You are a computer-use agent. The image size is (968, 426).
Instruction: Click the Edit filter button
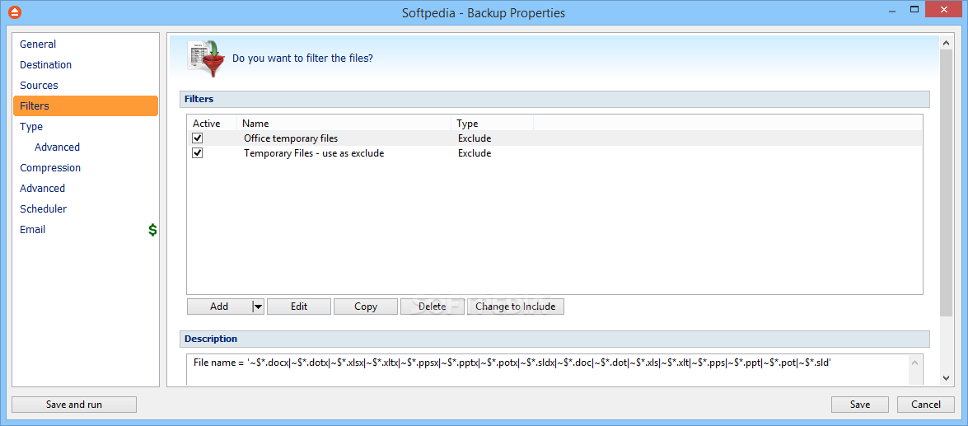(x=299, y=307)
